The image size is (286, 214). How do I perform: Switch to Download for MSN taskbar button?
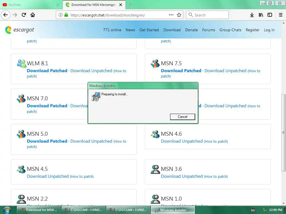[x=39, y=210]
